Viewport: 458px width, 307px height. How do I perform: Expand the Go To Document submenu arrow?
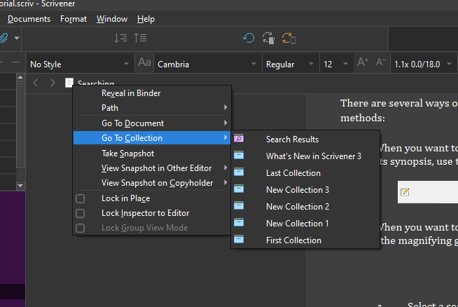(x=225, y=123)
